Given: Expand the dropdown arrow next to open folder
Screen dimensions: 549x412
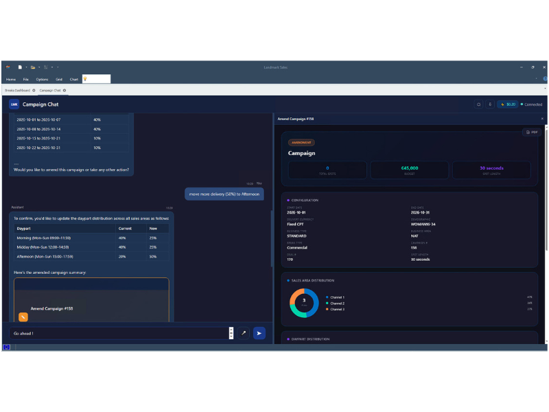Looking at the screenshot, I should (x=39, y=67).
